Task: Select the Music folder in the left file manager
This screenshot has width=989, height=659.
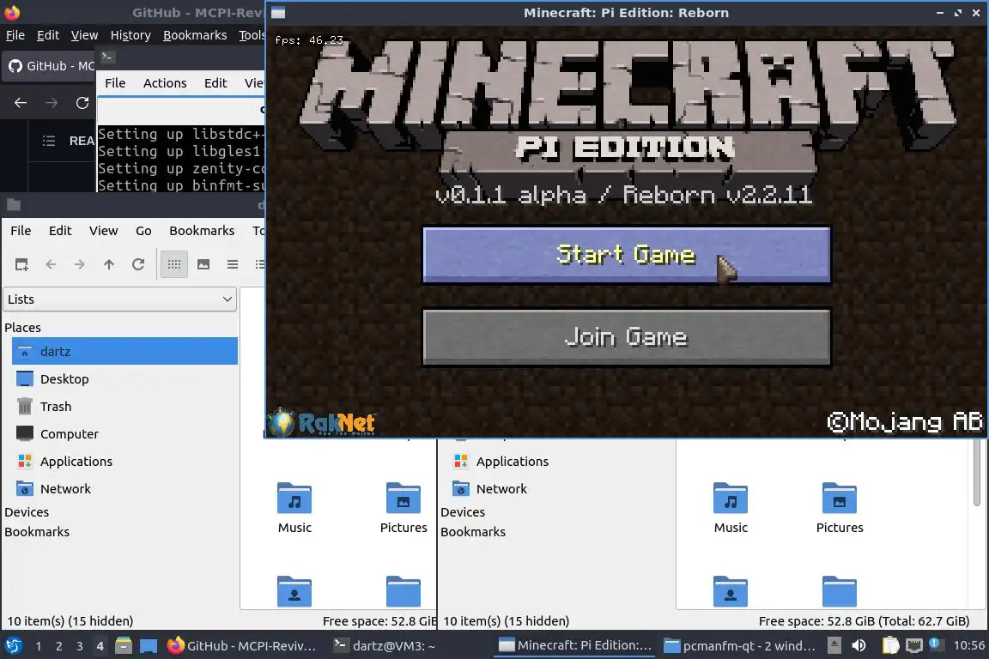Action: [294, 508]
